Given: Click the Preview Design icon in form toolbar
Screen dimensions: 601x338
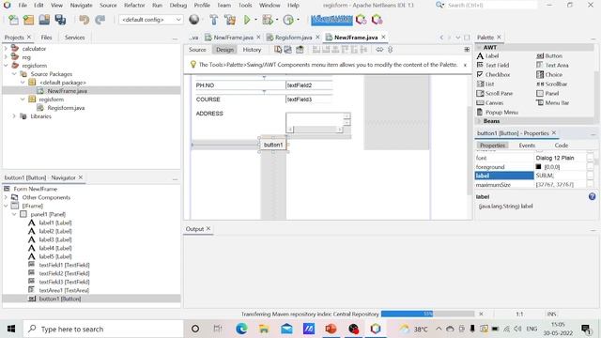Looking at the screenshot, I should tap(300, 50).
